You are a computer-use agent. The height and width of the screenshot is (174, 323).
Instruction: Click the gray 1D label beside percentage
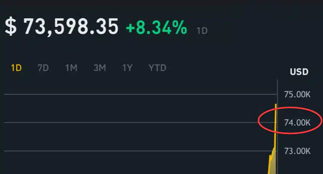pyautogui.click(x=202, y=31)
